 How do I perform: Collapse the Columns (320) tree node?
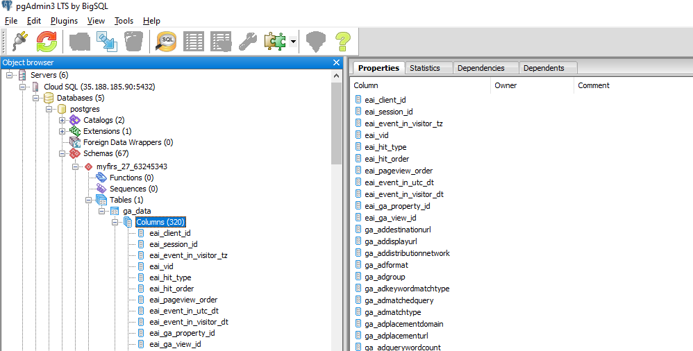[x=115, y=222]
